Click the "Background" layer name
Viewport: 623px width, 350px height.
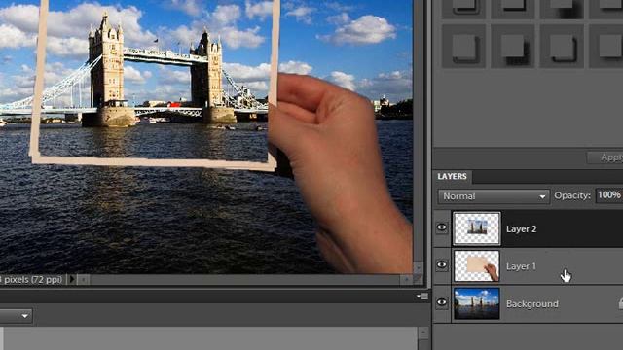[x=532, y=304]
